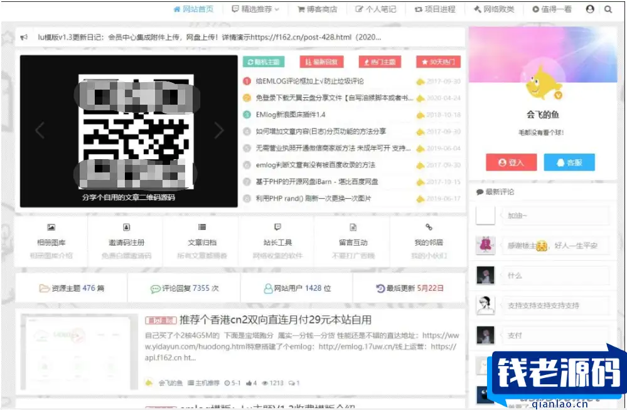Image resolution: width=627 pixels, height=410 pixels.
Task: Open 如何增加文章内容(日志)分页功能 article
Action: pyautogui.click(x=321, y=132)
